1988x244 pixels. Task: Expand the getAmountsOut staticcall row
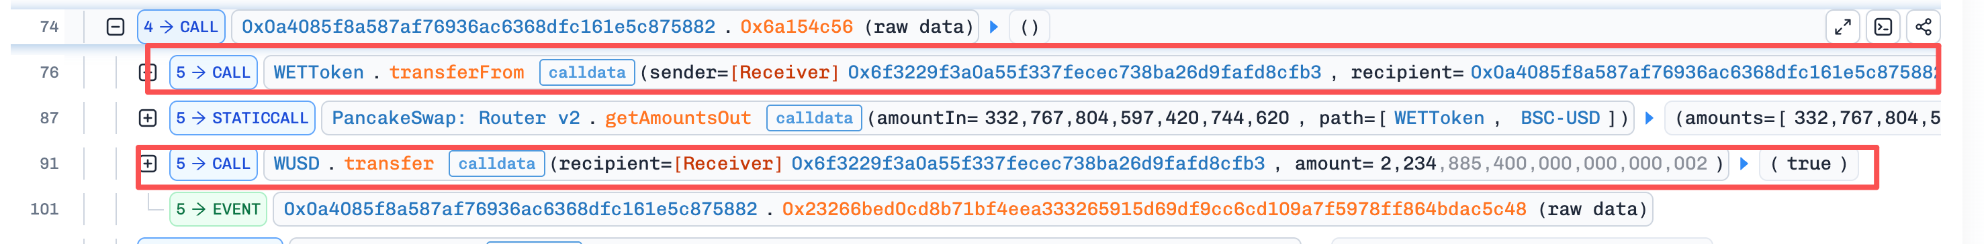pyautogui.click(x=148, y=118)
